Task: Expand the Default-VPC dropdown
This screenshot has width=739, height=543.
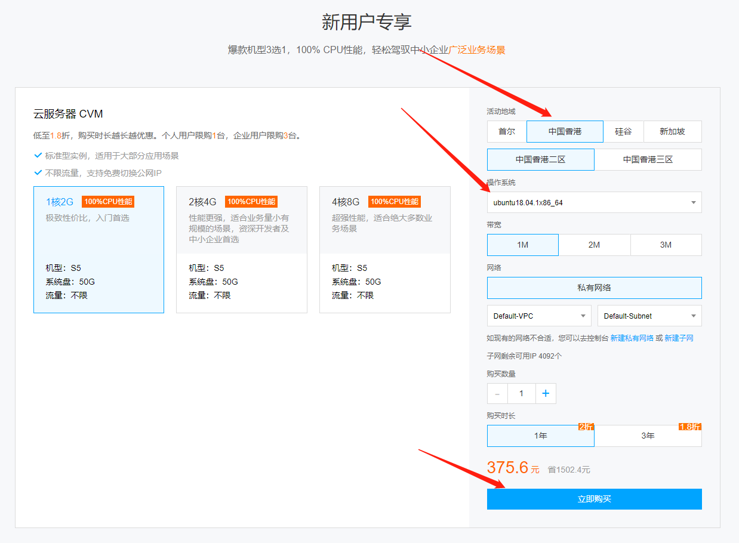Action: 538,315
